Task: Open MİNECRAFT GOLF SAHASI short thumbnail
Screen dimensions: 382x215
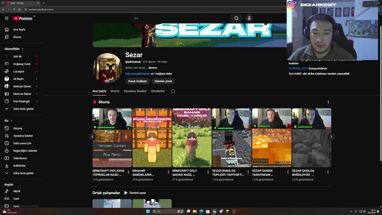Action: (192, 138)
